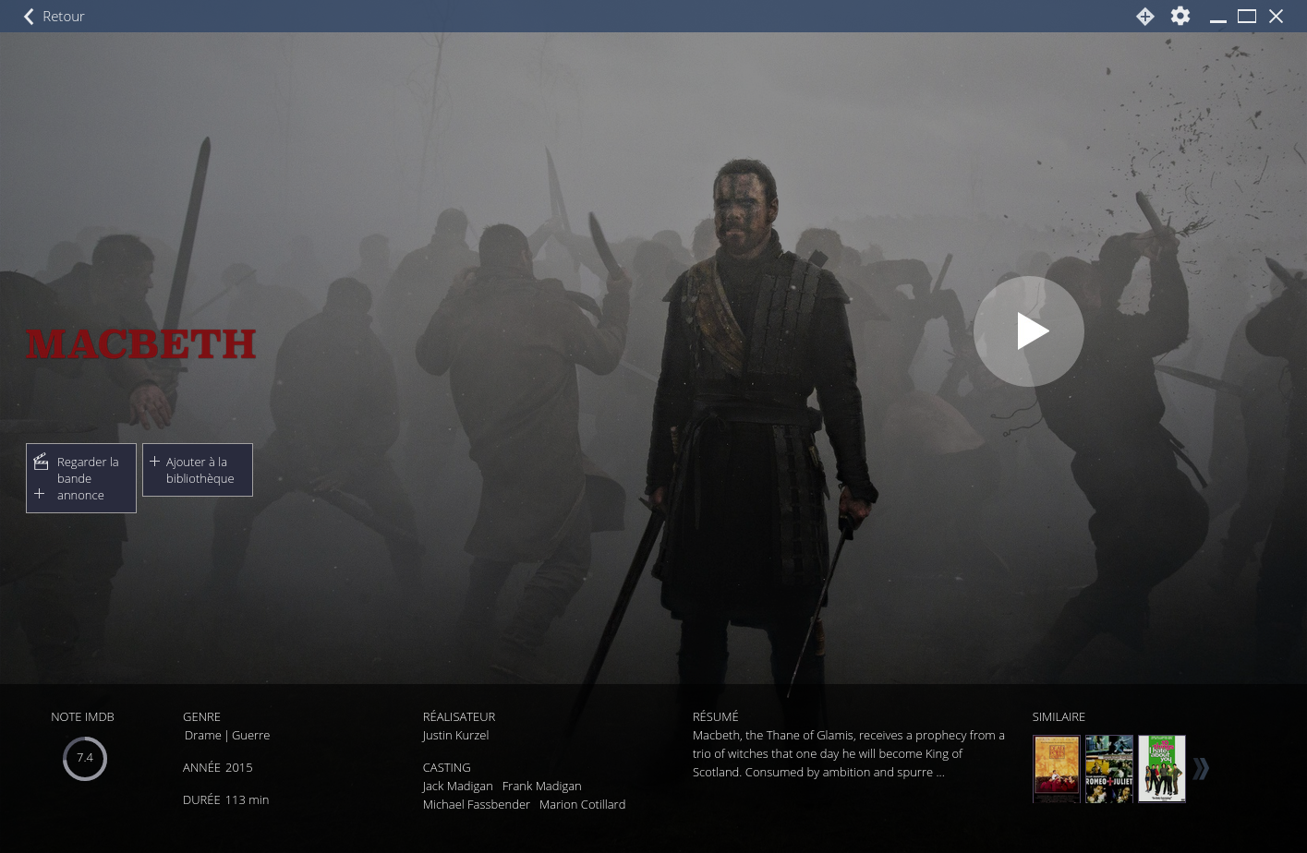
Task: Select the Guerre genre link
Action: tap(250, 736)
